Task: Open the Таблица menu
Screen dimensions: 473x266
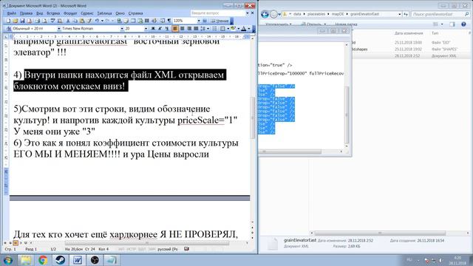Action: 105,13
